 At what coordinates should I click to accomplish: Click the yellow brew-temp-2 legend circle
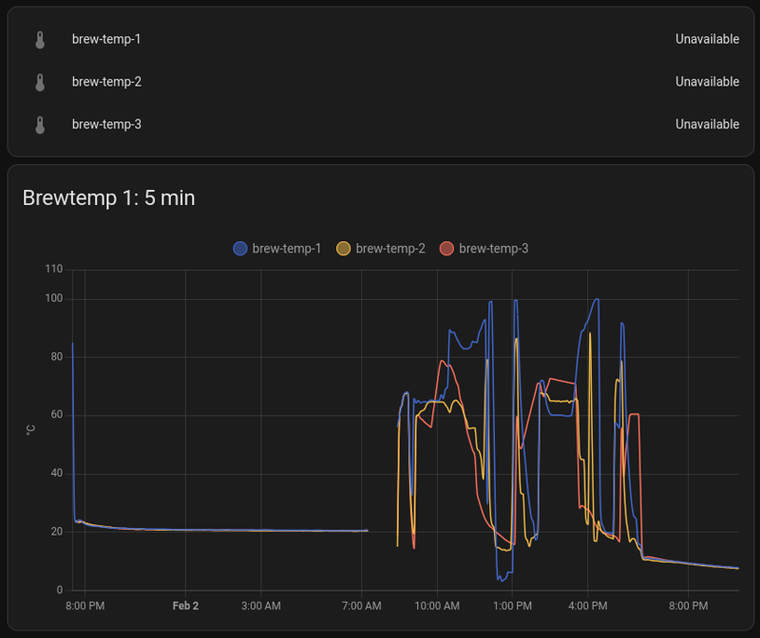coord(344,249)
